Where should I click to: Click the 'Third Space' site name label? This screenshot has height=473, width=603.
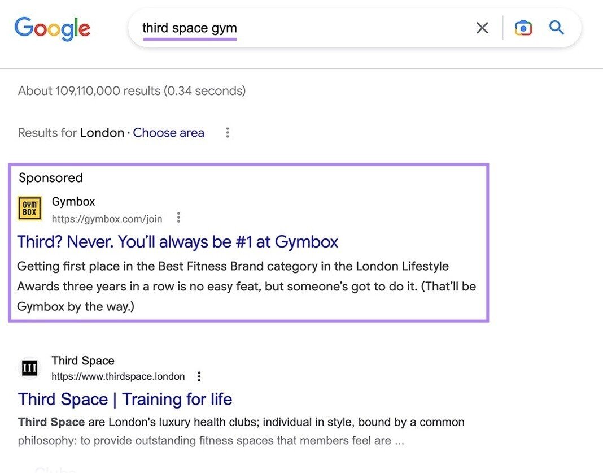[82, 361]
